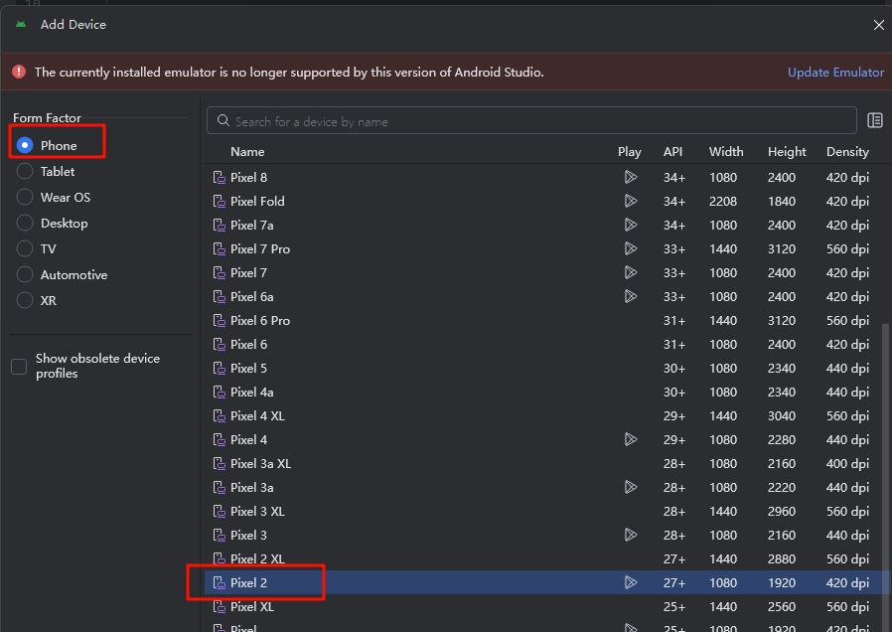Close the Add Device dialog
892x632 pixels.
tap(878, 25)
